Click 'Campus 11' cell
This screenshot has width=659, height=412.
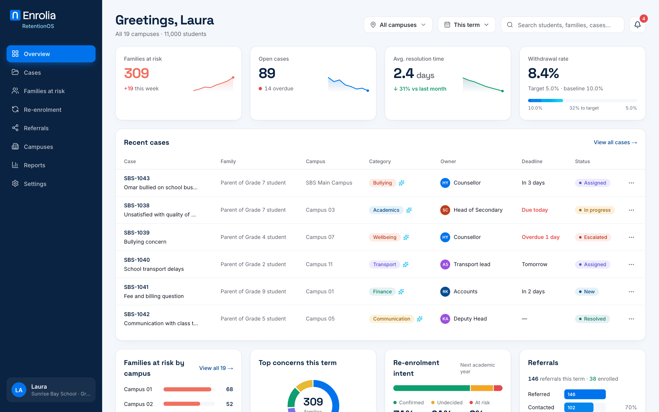(x=319, y=265)
